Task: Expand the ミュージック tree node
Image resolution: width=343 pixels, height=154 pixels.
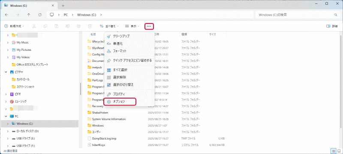Action: click(6, 102)
